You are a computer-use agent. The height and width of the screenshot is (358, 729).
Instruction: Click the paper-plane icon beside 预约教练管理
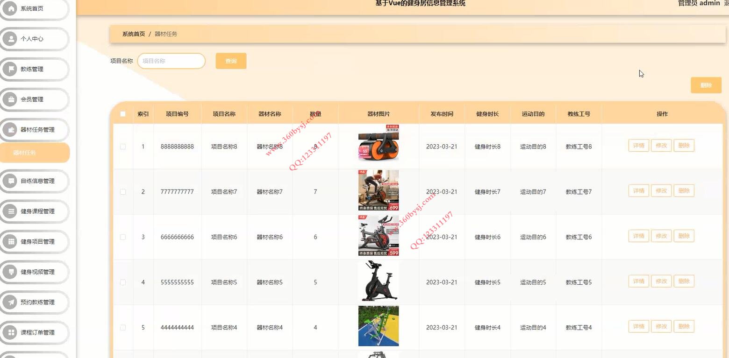click(x=10, y=302)
